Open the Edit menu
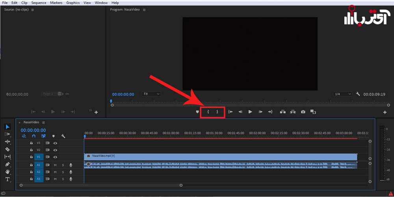This screenshot has height=197, width=394. point(14,3)
